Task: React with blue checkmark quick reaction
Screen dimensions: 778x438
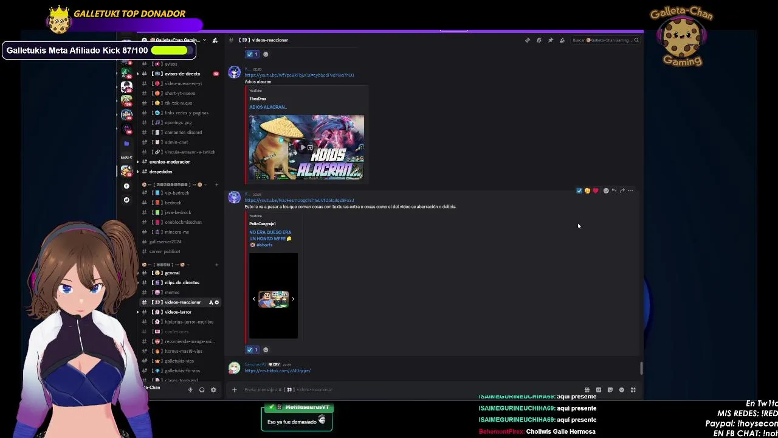Action: tap(579, 190)
